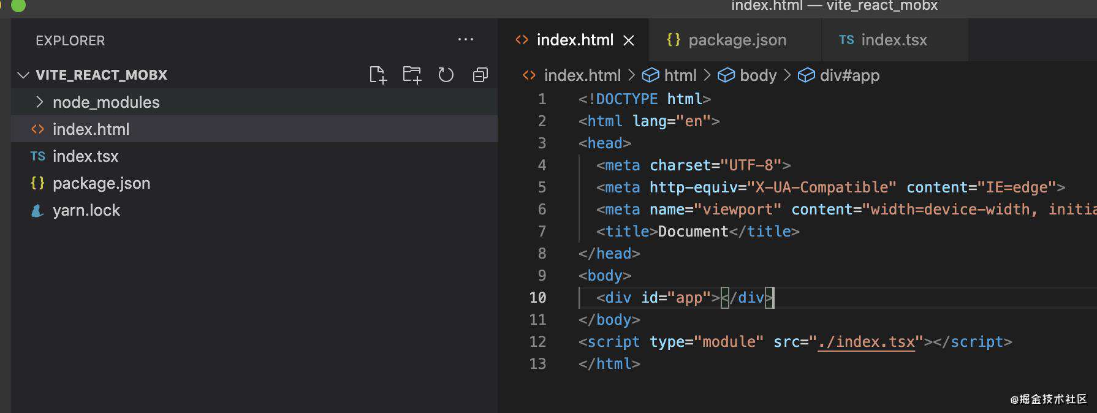The height and width of the screenshot is (413, 1097).
Task: Open index.tsx from the Explorer tree
Action: pos(254,156)
